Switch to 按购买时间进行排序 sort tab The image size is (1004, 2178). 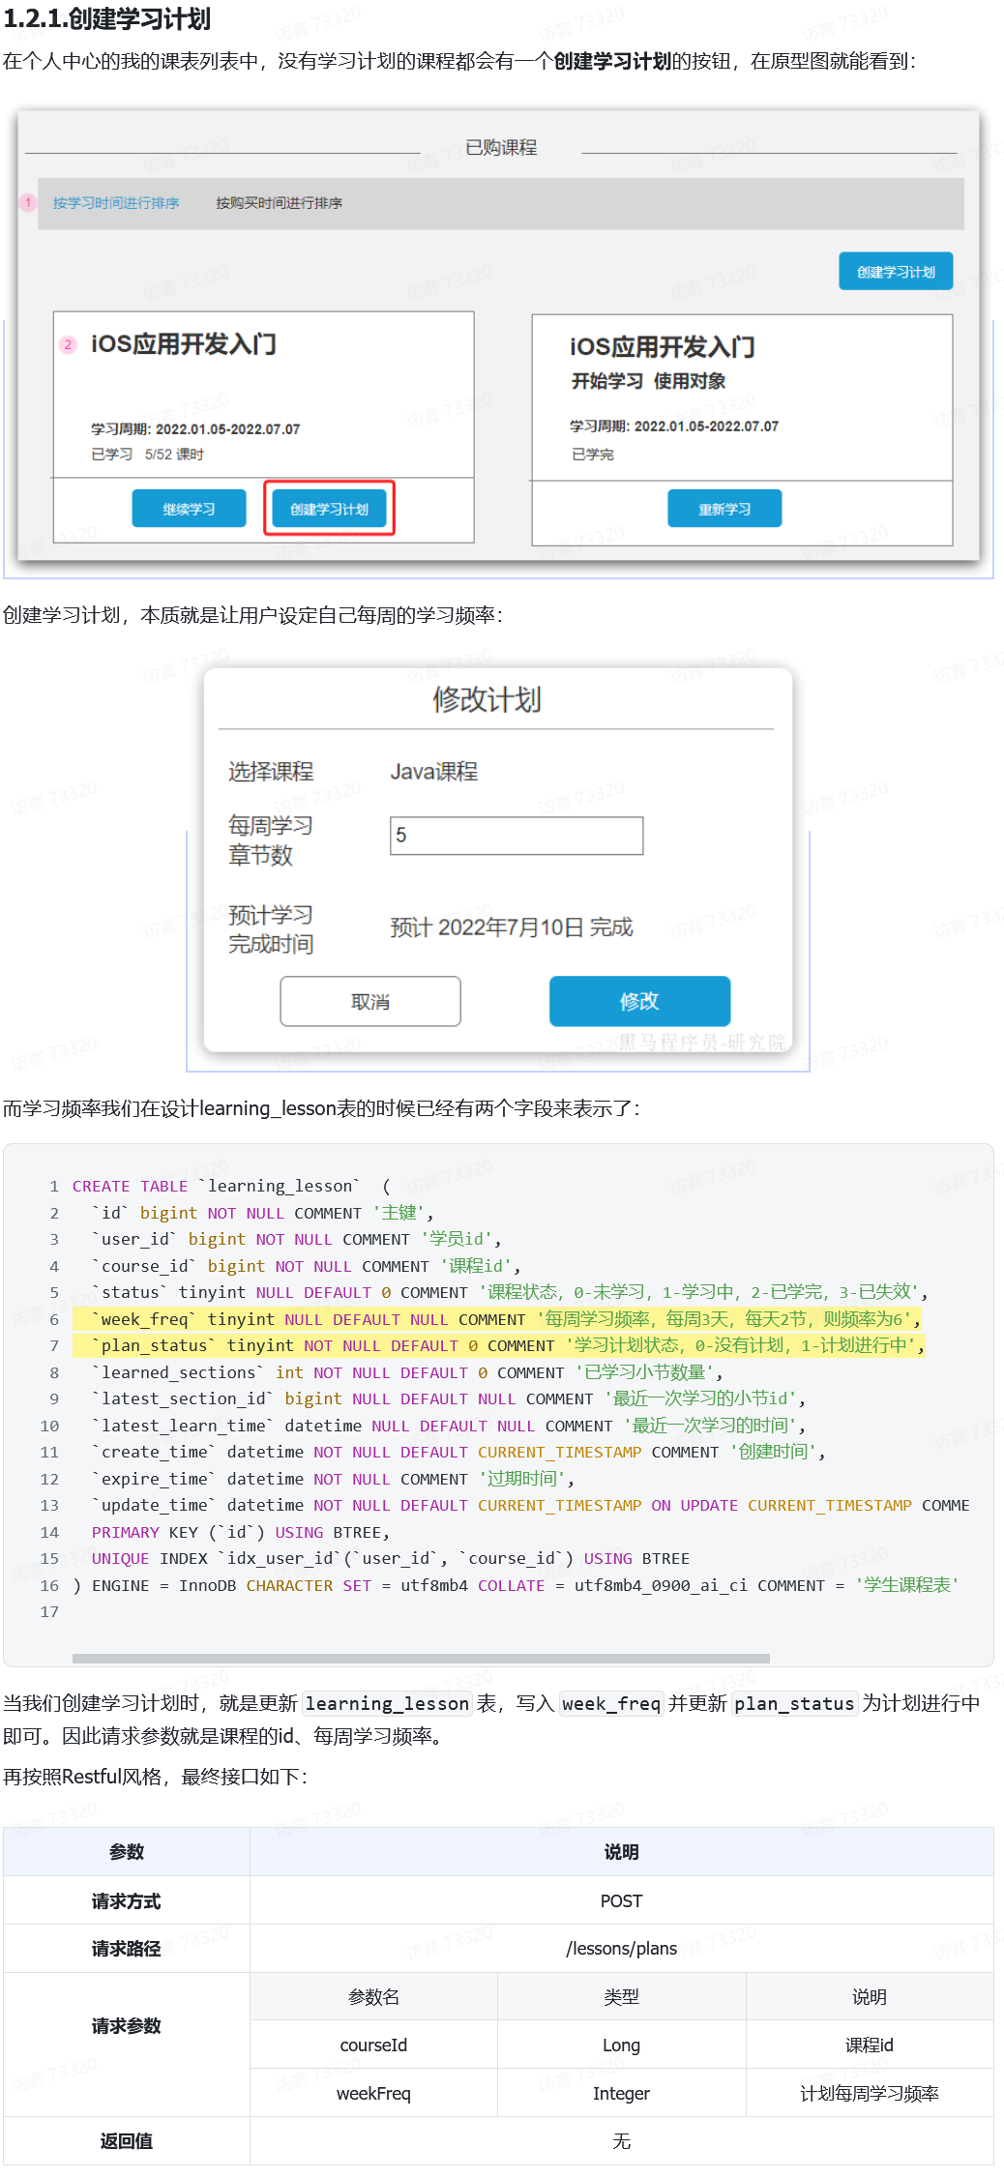click(x=279, y=203)
